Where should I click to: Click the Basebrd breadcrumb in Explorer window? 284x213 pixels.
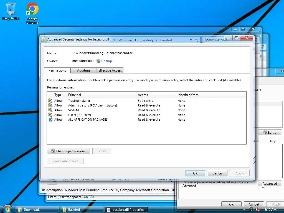point(166,40)
